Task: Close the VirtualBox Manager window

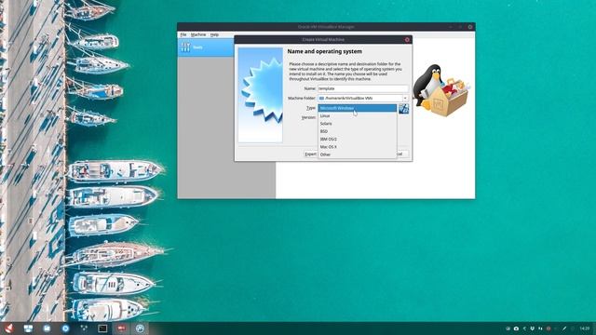Action: click(x=470, y=27)
